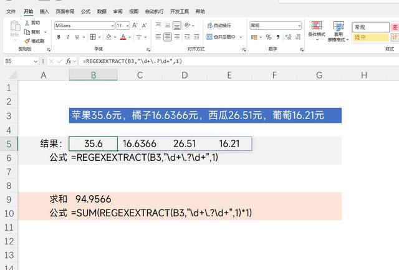This screenshot has height=270, width=399.
Task: Align cell text to the right
Action: (x=177, y=37)
